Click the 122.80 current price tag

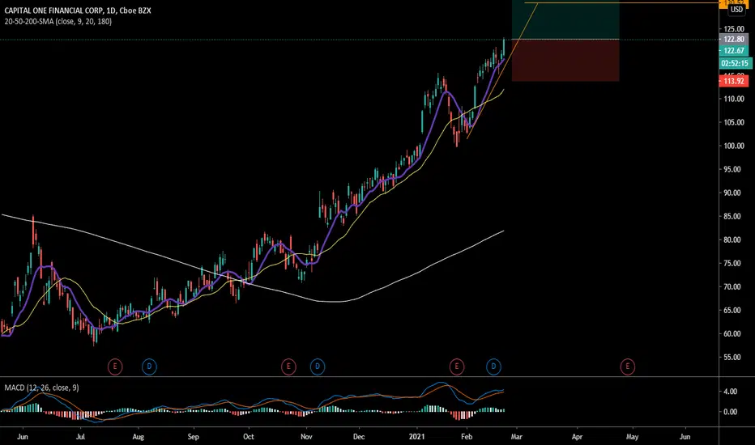pos(734,40)
